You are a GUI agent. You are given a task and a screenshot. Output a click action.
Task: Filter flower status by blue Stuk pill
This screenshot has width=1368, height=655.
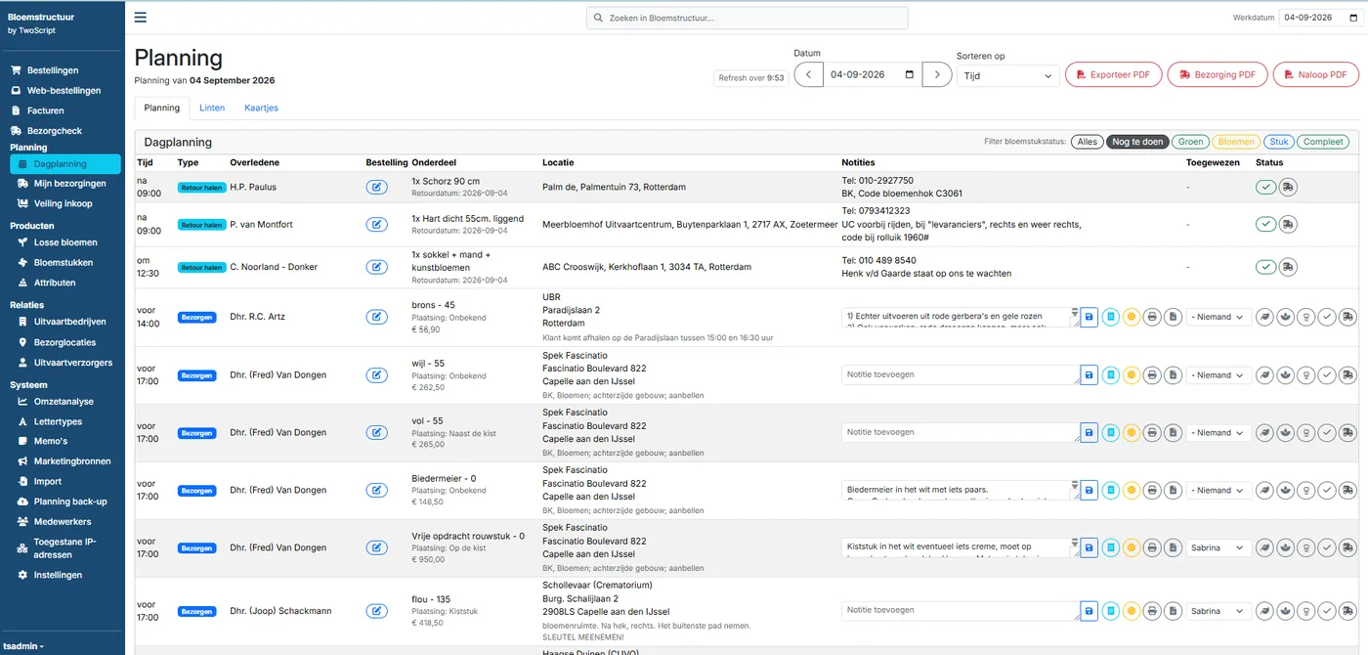[x=1279, y=142]
